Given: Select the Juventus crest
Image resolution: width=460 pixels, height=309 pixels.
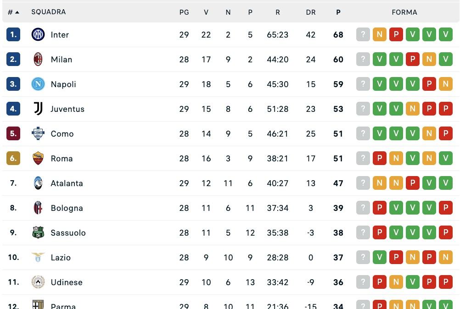Looking at the screenshot, I should [38, 109].
